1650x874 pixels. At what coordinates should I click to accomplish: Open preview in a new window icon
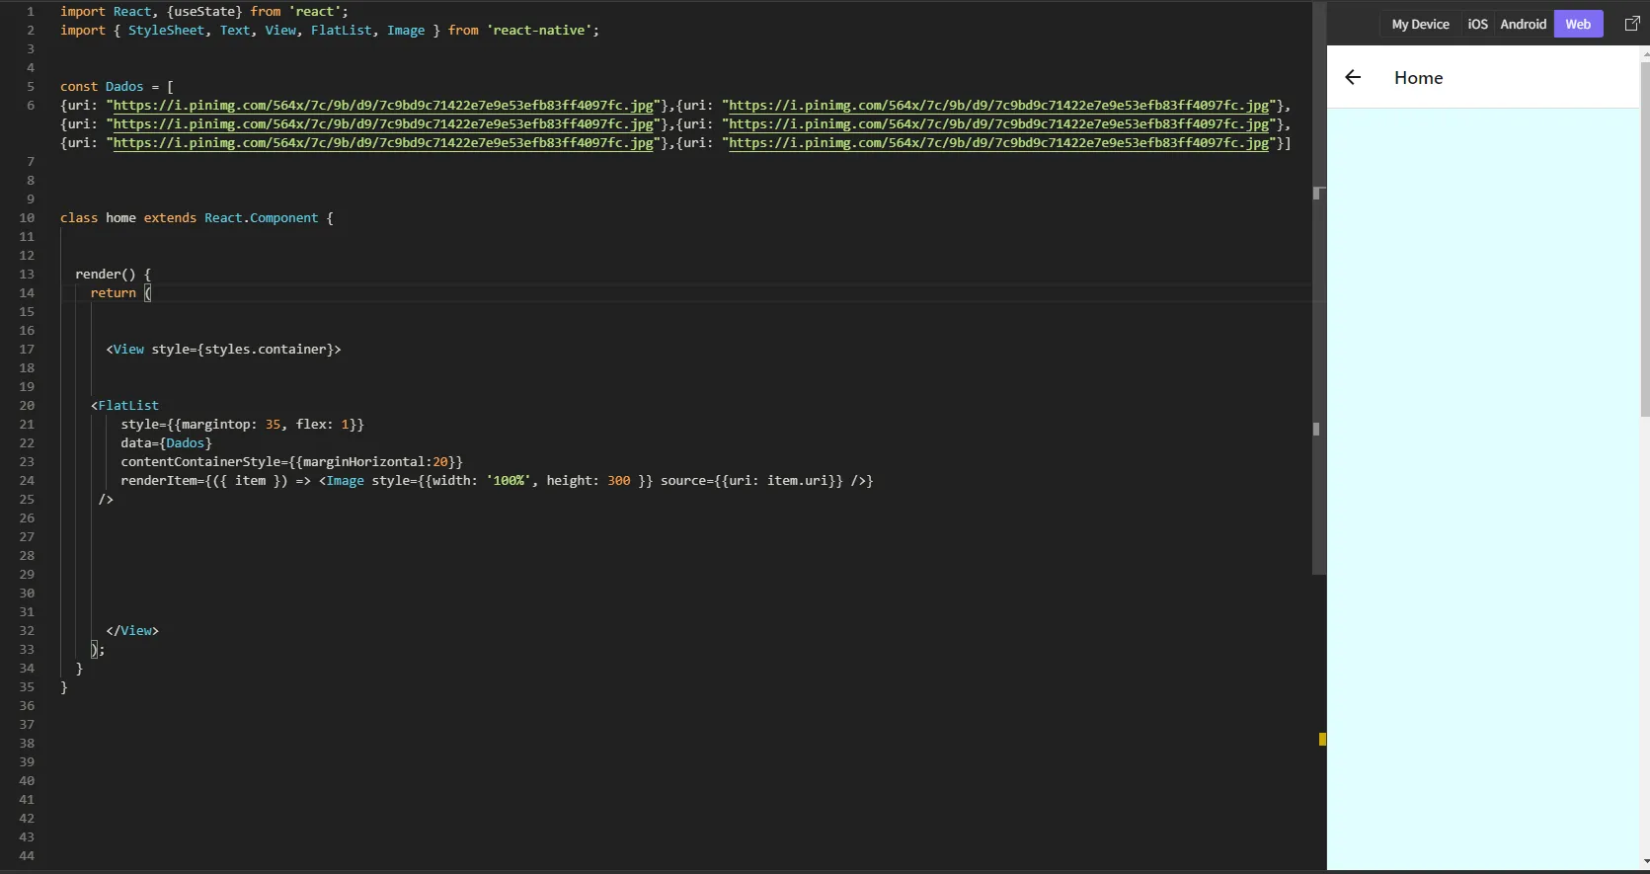(x=1632, y=24)
